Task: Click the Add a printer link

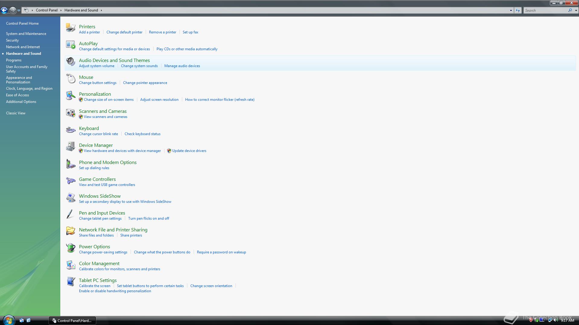Action: point(89,32)
